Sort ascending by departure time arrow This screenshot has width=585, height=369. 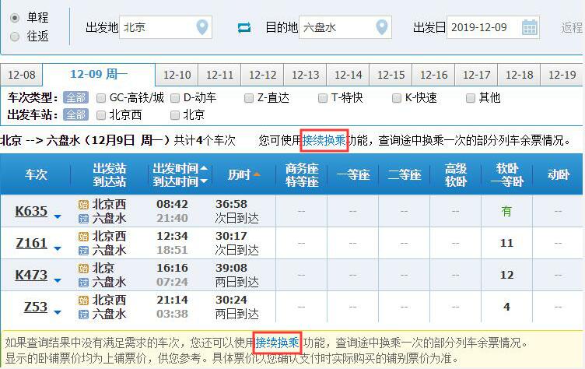click(x=204, y=168)
